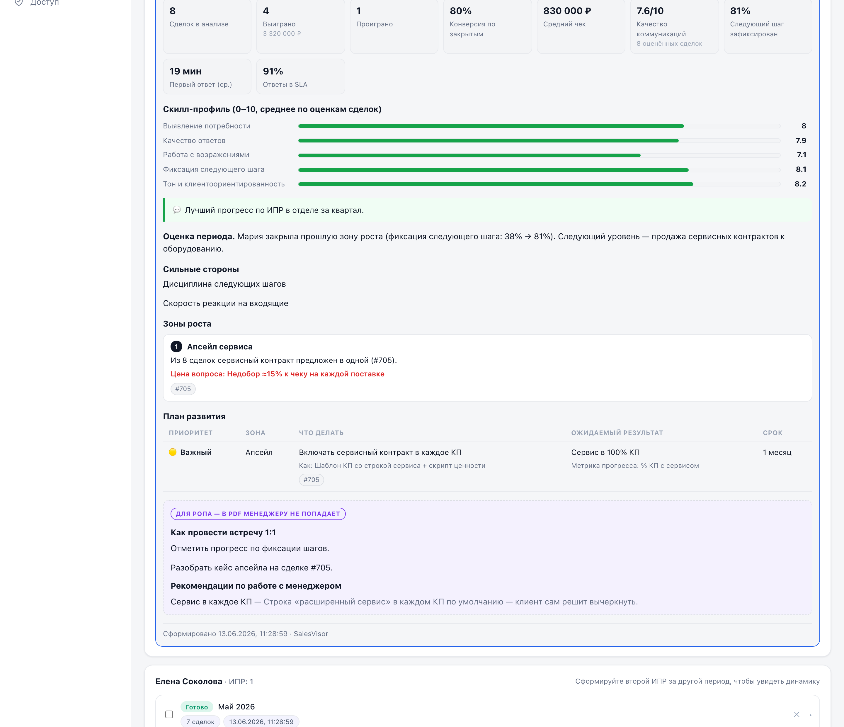Click 'Отметить прогресс по фиксации шагов.'
The height and width of the screenshot is (727, 844).
tap(250, 548)
